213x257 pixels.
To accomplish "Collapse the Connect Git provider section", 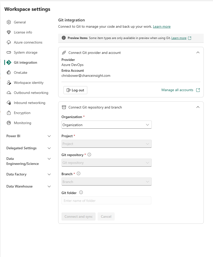I will (198, 52).
